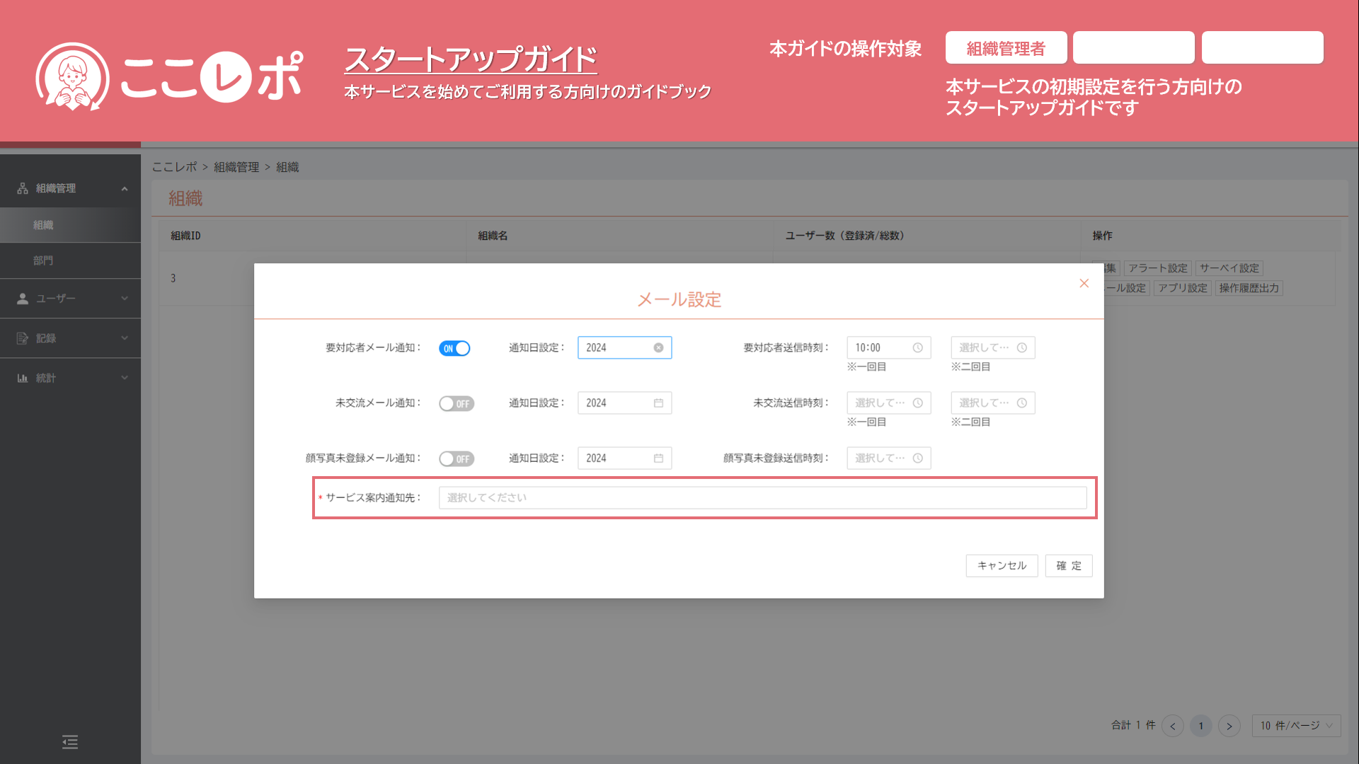Expand the 統計 sidebar menu

(71, 378)
